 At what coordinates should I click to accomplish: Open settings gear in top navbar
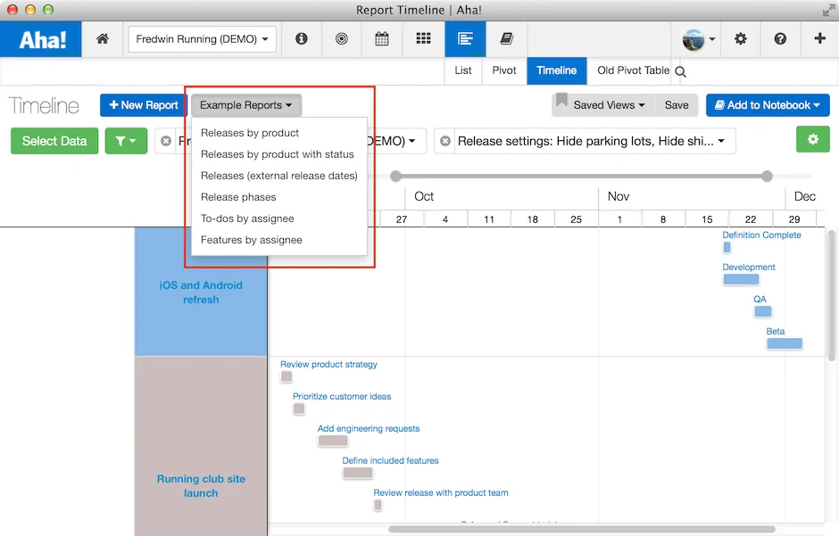[x=740, y=38]
